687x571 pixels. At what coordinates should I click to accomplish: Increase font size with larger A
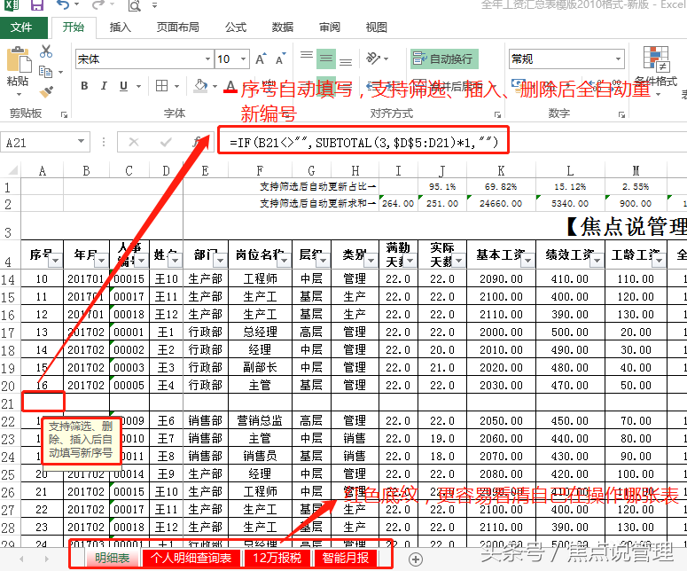click(261, 59)
